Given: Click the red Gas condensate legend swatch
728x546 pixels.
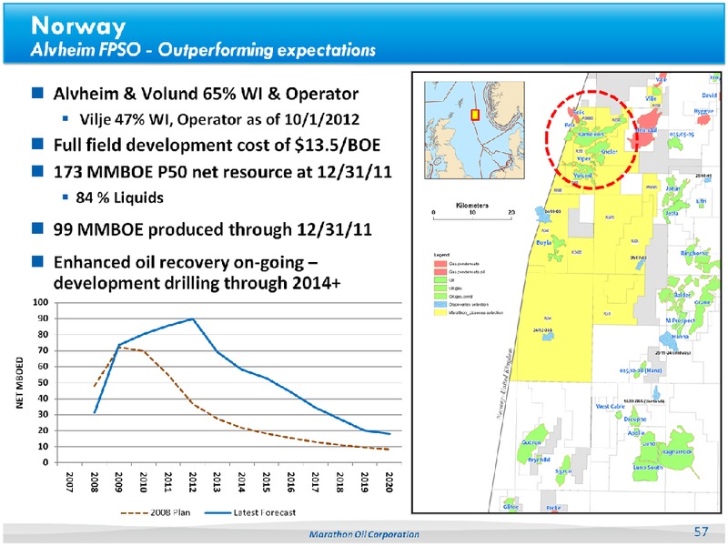Looking at the screenshot, I should (440, 264).
